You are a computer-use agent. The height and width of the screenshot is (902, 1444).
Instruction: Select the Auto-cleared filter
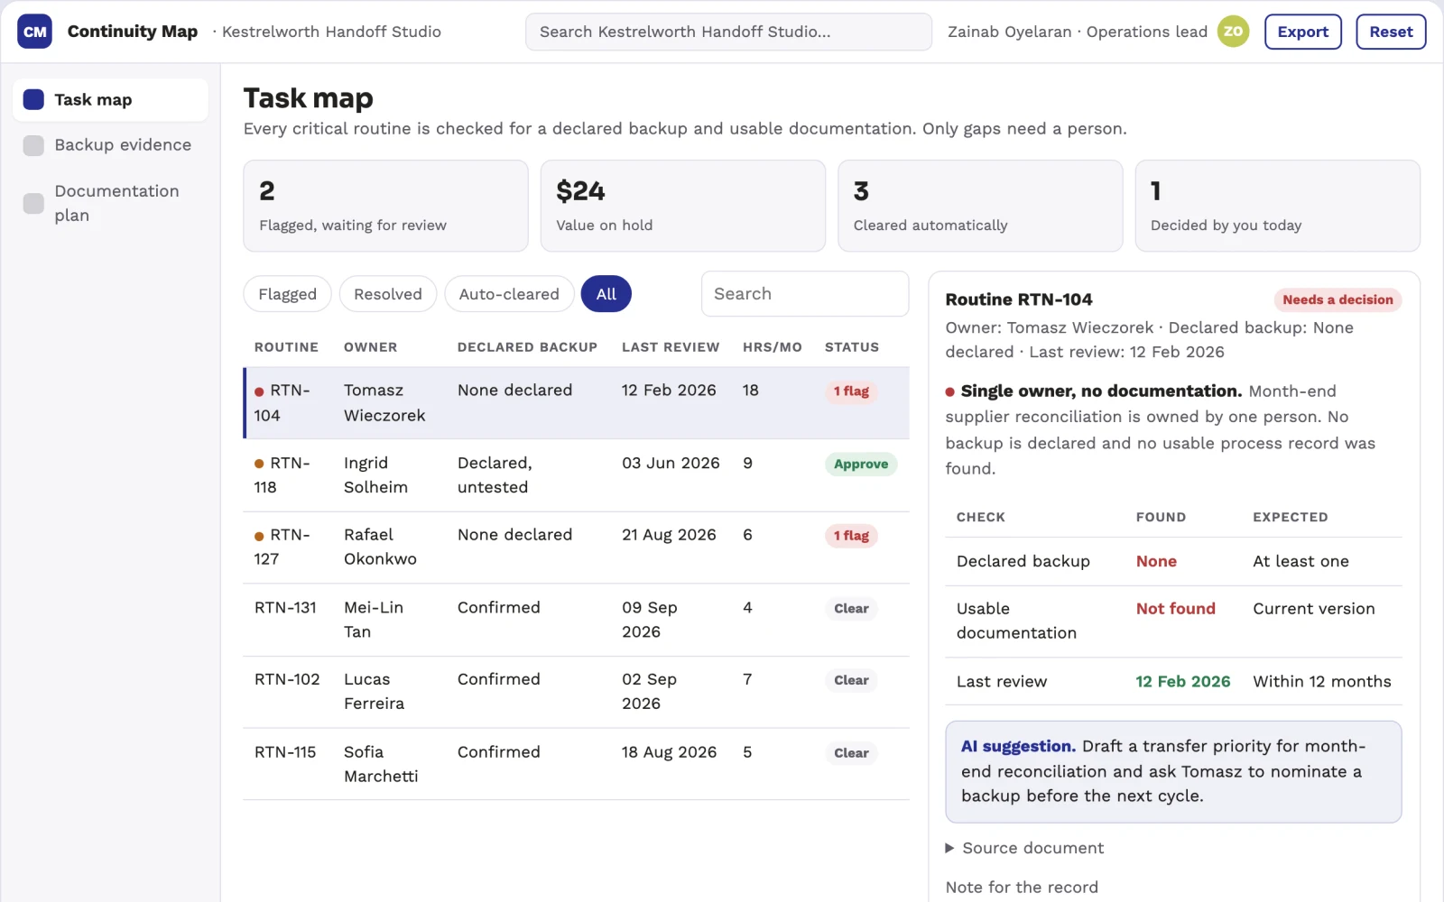[x=509, y=294]
